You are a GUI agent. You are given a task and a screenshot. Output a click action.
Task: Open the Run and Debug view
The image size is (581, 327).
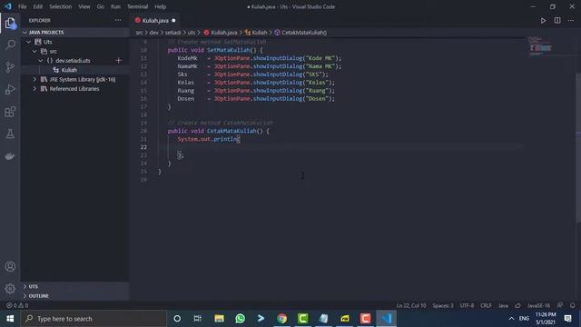click(10, 89)
